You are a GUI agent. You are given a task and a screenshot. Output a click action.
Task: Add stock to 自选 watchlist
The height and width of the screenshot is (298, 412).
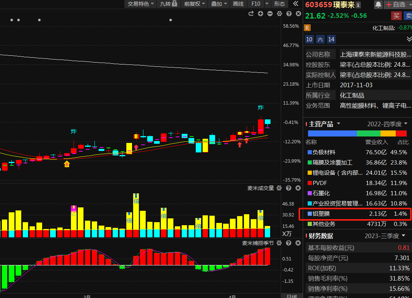[x=397, y=5]
